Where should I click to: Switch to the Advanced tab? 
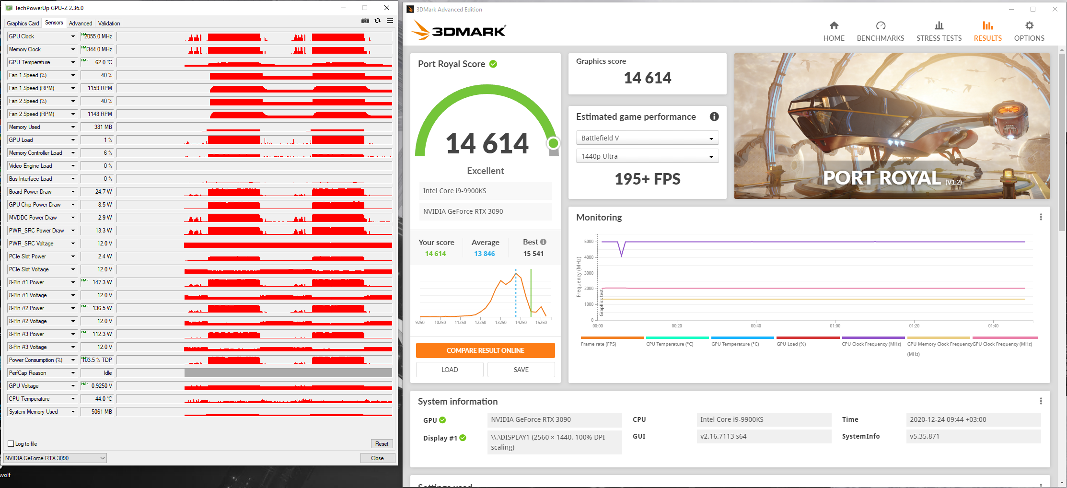click(81, 23)
